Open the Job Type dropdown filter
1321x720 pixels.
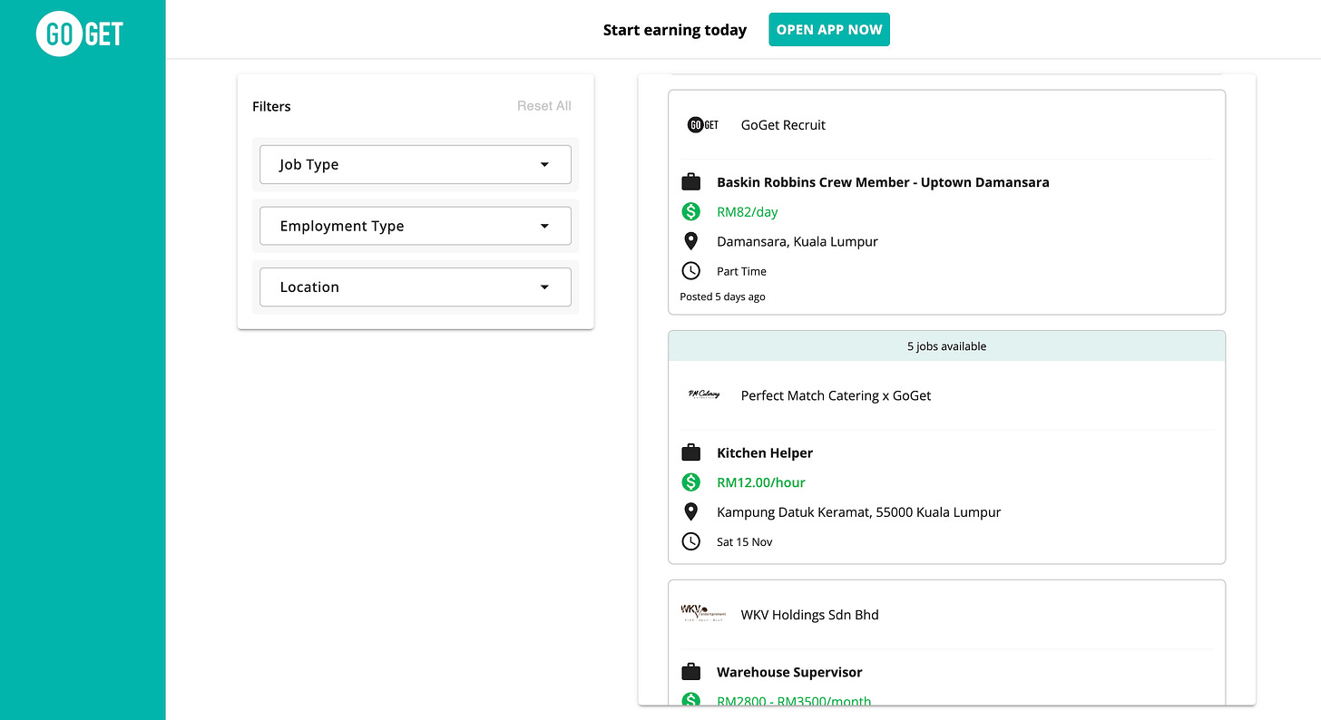point(416,164)
